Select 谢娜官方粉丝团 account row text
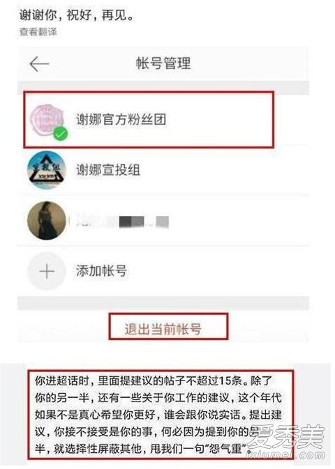 121,120
